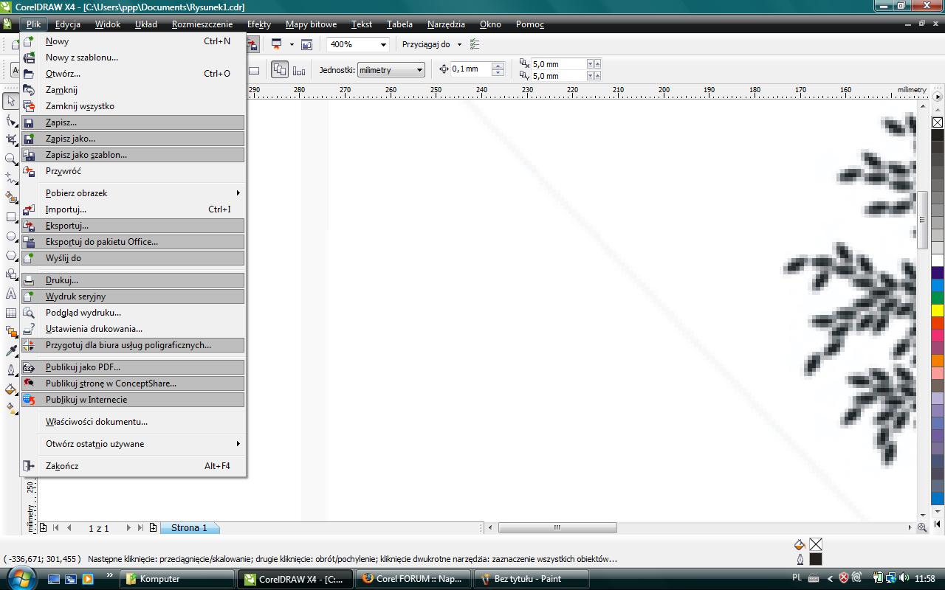Expand the Przyciągaj do dropdown
The image size is (945, 590).
click(x=458, y=44)
